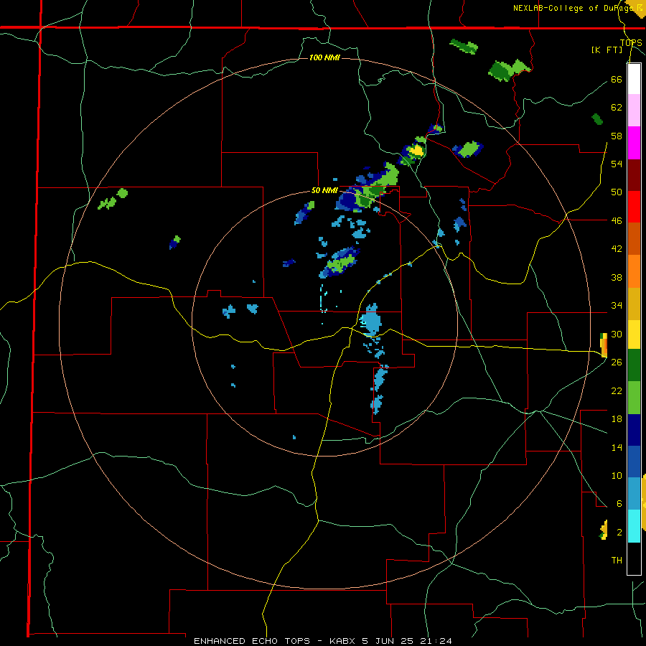
Task: Click the TOPS legend title
Action: [631, 42]
